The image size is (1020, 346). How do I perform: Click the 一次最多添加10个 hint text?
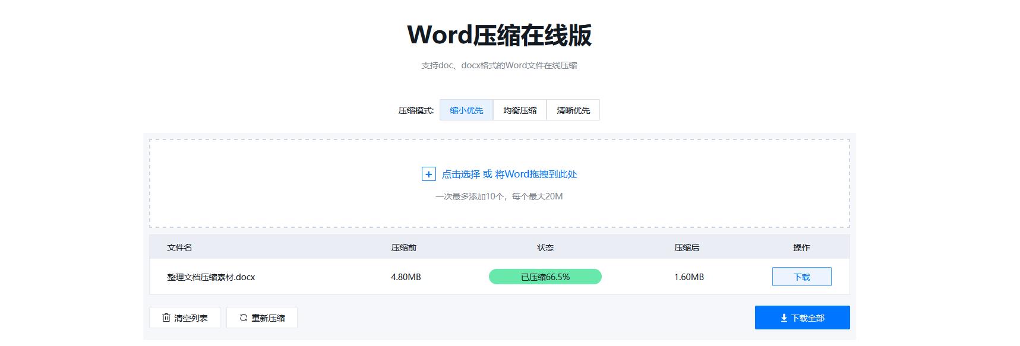tap(499, 196)
